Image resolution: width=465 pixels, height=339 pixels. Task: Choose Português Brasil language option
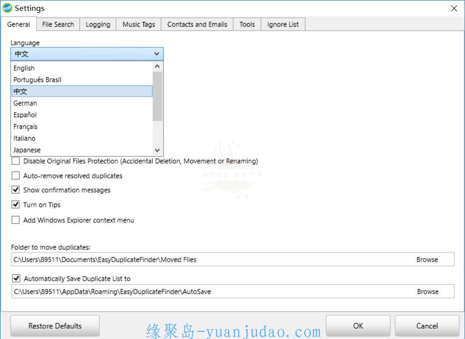point(82,80)
